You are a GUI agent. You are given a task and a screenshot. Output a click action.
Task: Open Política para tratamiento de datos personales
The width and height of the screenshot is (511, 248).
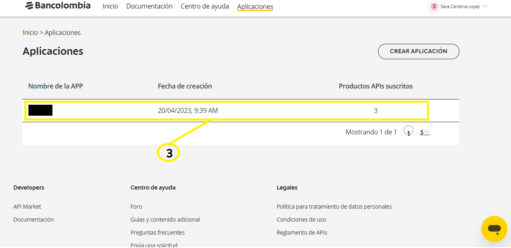334,206
